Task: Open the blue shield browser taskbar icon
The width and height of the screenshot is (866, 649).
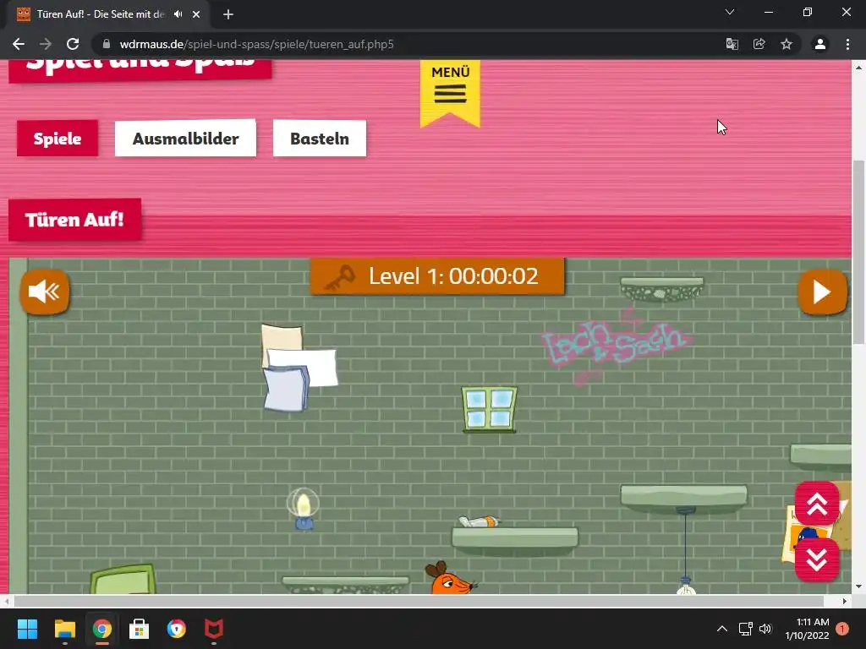Action: click(177, 629)
